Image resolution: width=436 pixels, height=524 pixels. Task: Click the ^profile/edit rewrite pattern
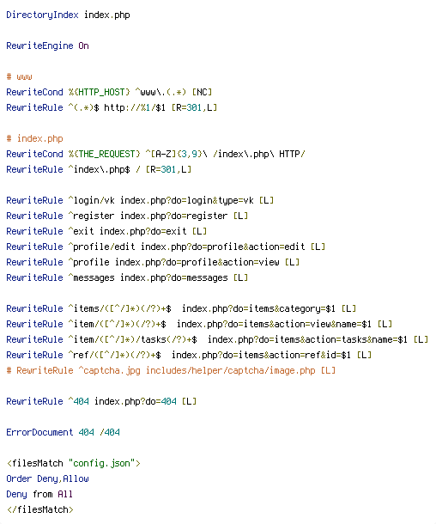102,247
